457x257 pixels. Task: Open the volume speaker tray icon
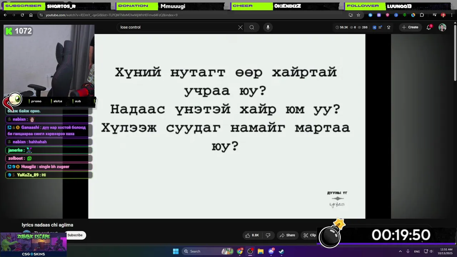(431, 251)
